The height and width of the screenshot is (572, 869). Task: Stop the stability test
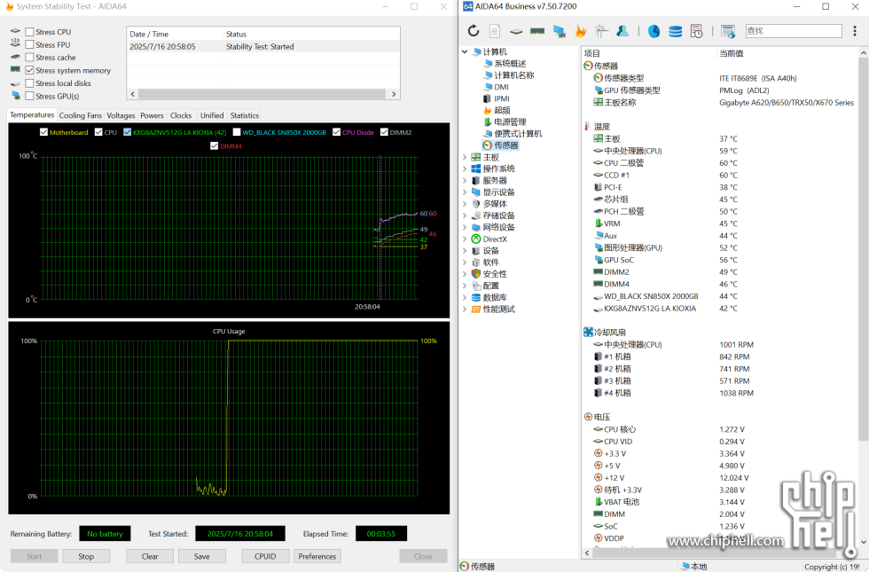coord(86,557)
